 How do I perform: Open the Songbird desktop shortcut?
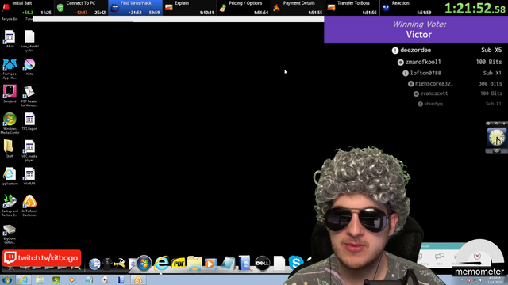(x=10, y=94)
